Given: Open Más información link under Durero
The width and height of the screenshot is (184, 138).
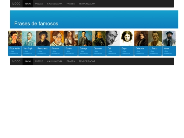Looking at the screenshot, I should [70, 52].
